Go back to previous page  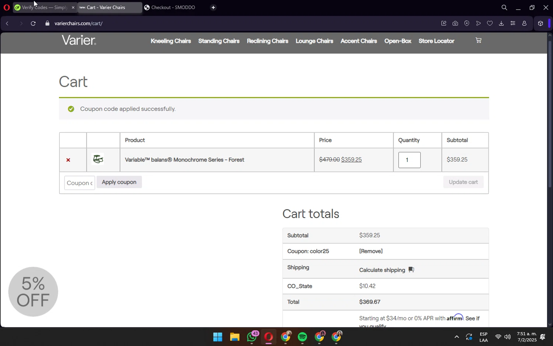pyautogui.click(x=7, y=24)
